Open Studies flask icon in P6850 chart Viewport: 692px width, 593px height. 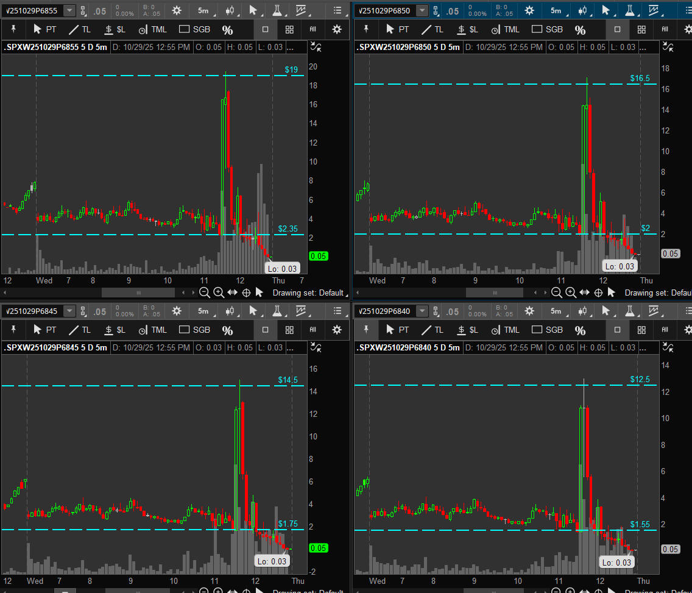coord(630,10)
